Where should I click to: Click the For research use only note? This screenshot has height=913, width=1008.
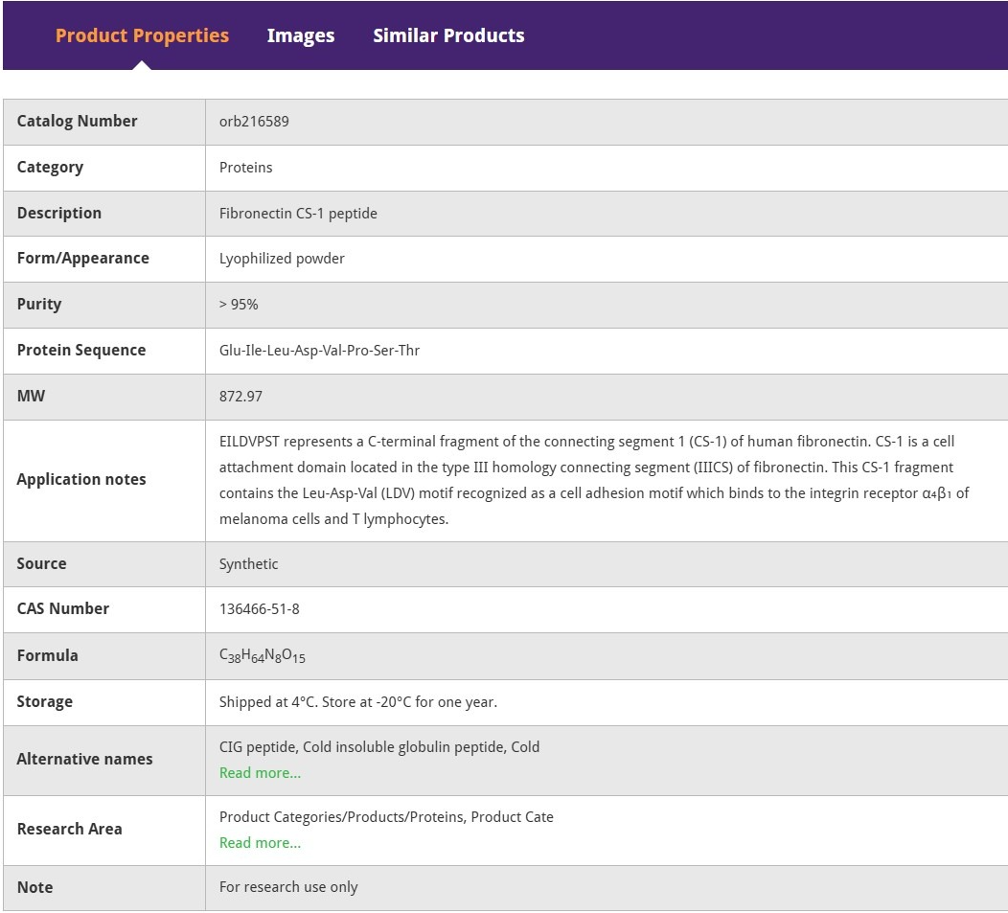click(288, 887)
